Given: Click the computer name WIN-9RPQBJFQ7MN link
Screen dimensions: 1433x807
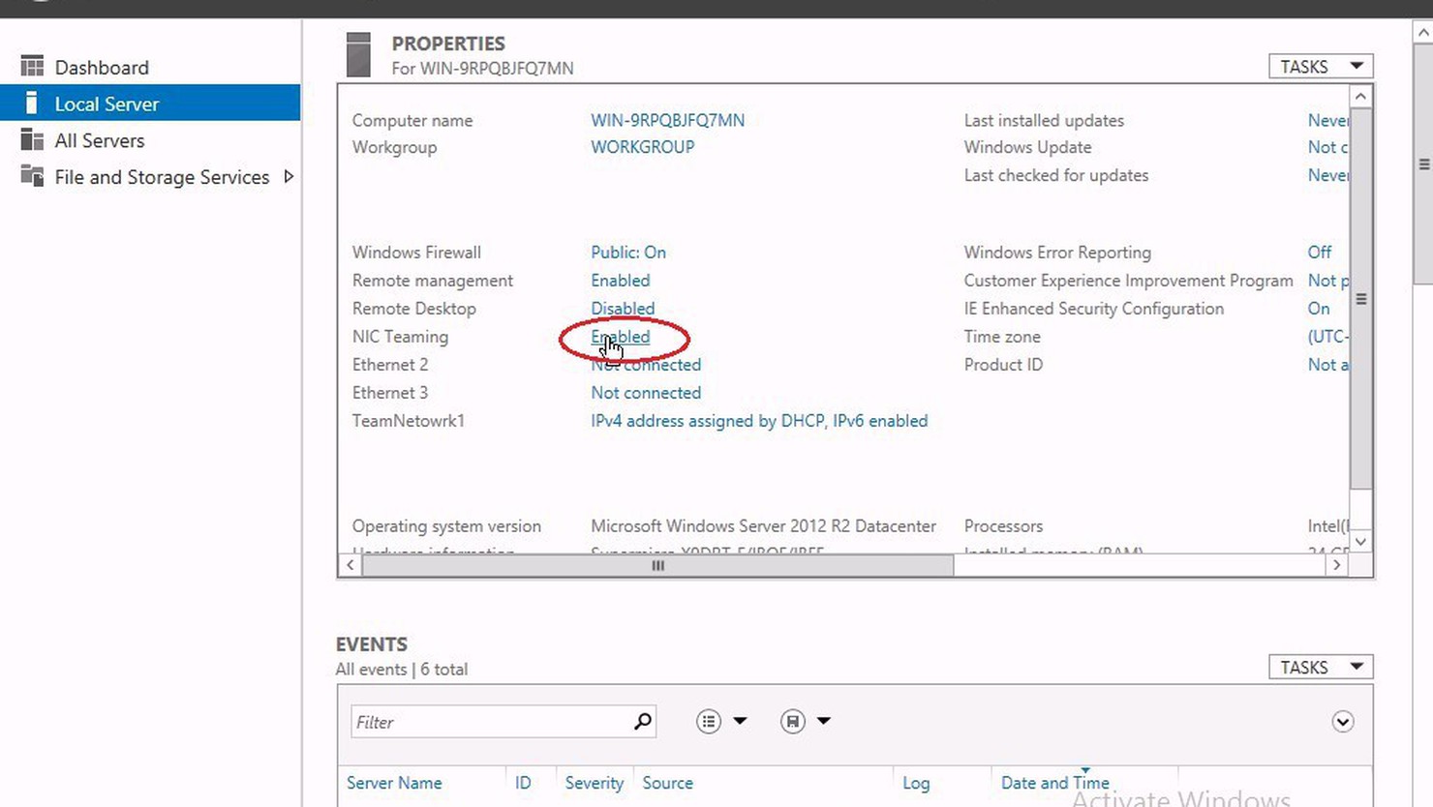Looking at the screenshot, I should [668, 120].
